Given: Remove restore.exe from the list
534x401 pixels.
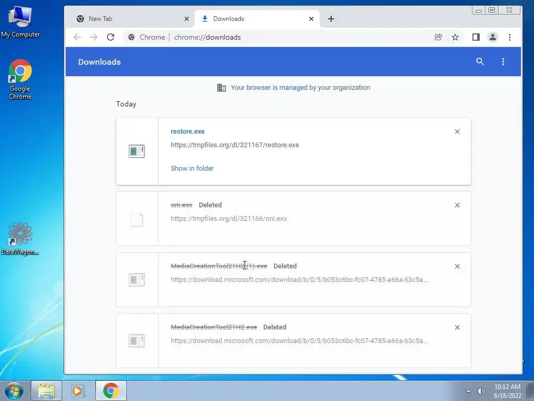Looking at the screenshot, I should (457, 132).
